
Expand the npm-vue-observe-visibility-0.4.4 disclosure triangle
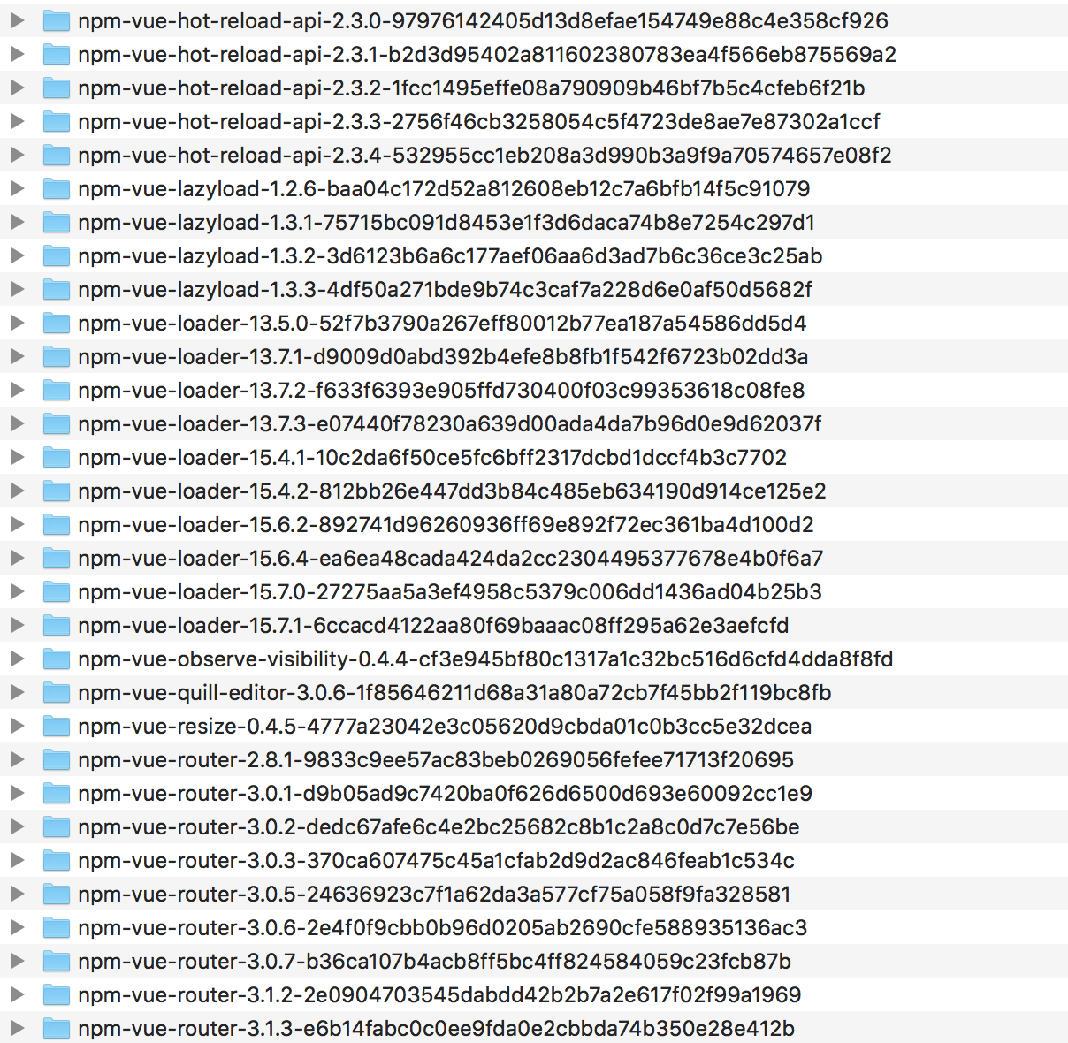pos(17,659)
